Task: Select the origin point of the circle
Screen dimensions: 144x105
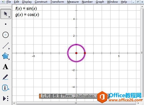Action: click(x=76, y=53)
